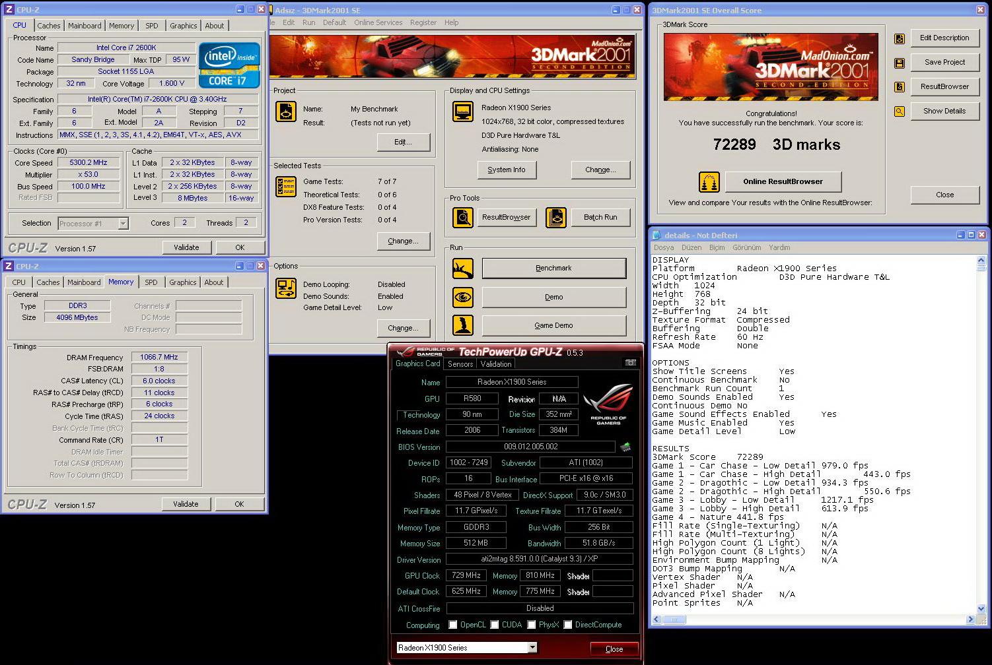Click the Show Details button
The height and width of the screenshot is (665, 992).
coord(944,111)
